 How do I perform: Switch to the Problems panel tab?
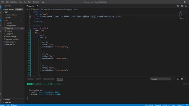30,79
